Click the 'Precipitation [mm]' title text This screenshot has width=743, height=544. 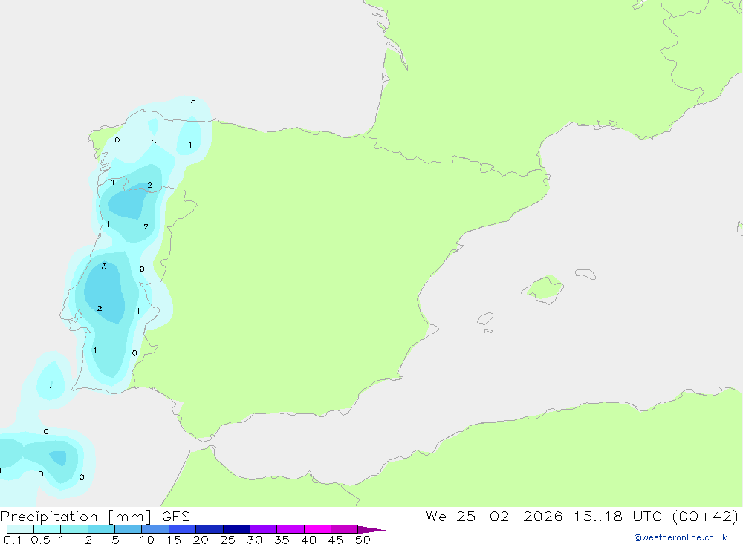coord(77,517)
